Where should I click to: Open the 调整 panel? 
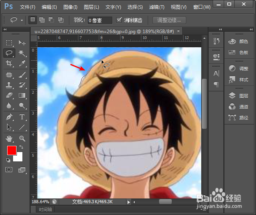pyautogui.click(x=239, y=69)
